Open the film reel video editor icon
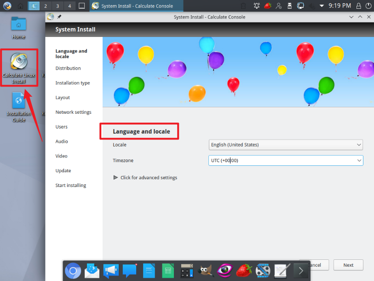 tap(263, 271)
